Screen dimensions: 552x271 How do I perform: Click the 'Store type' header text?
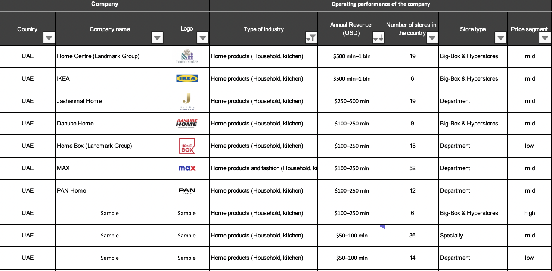pyautogui.click(x=473, y=29)
